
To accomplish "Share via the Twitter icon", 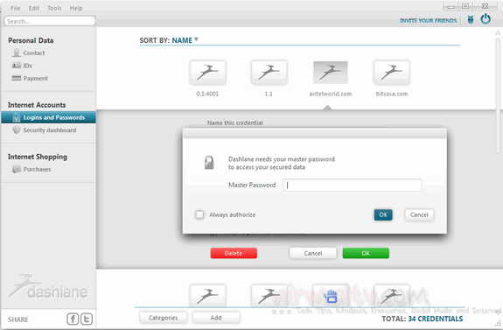I will [87, 319].
